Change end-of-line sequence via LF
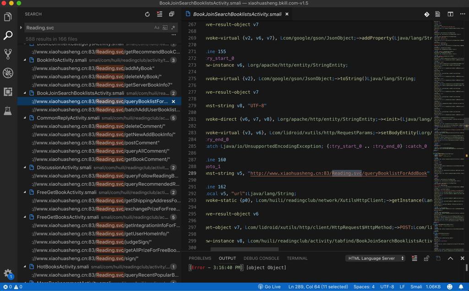Screen dimensions: 469x291 [402, 287]
